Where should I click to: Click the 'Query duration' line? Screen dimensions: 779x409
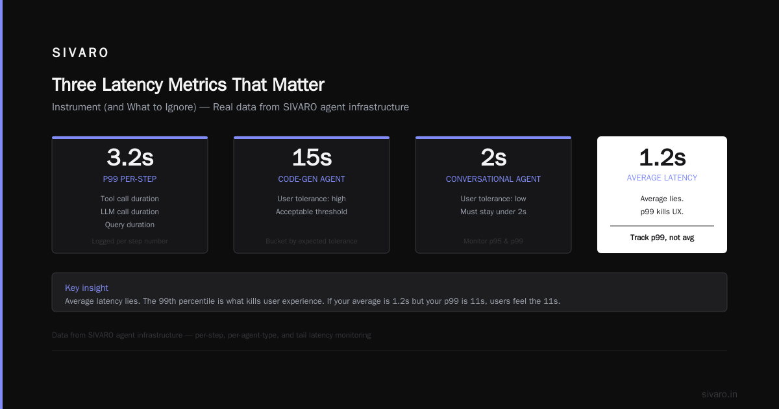pyautogui.click(x=130, y=225)
